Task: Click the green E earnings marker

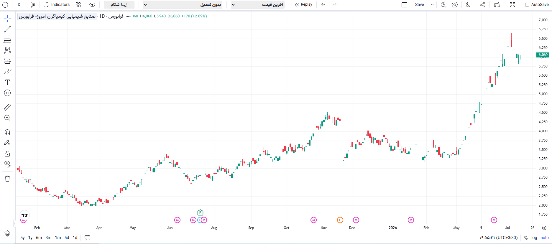Action: click(200, 212)
